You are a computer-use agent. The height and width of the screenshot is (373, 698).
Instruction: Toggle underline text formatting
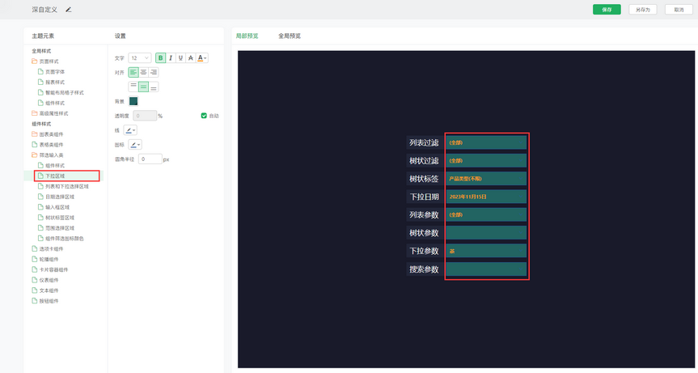pos(180,58)
